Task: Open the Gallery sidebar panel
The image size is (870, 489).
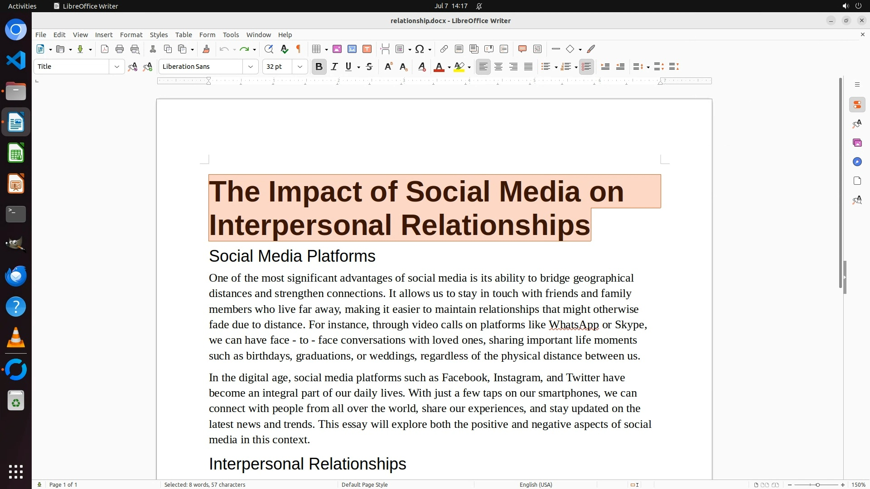Action: click(x=857, y=143)
